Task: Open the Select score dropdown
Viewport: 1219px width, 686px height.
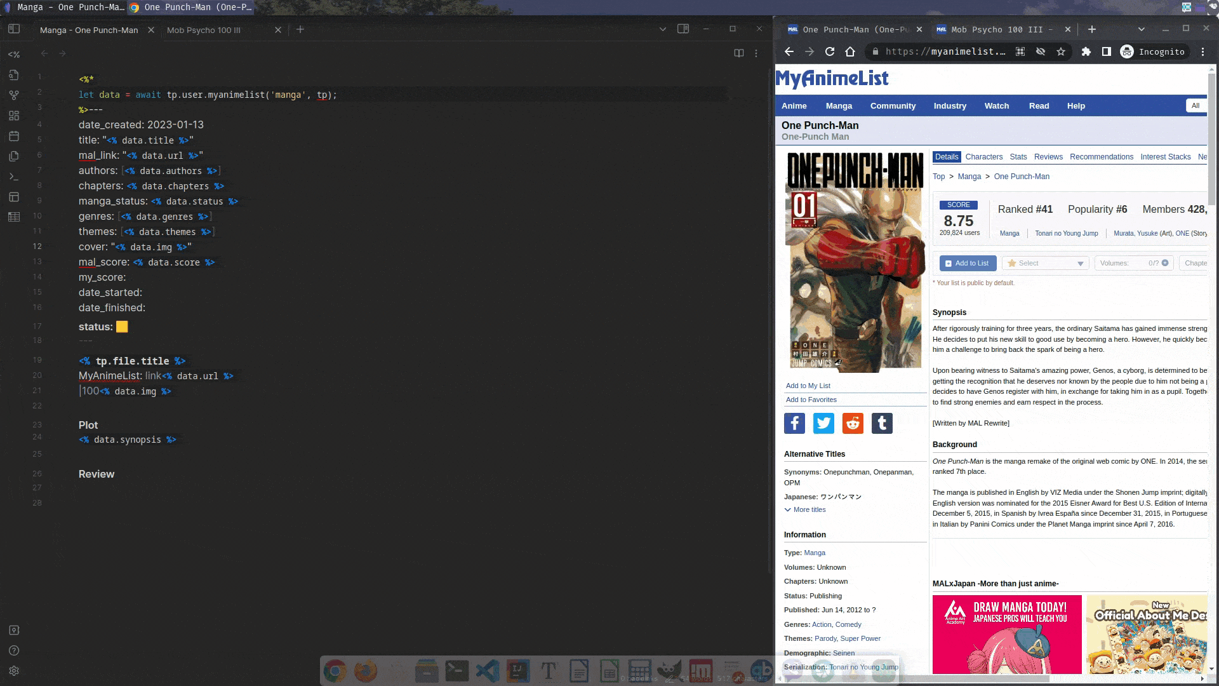Action: [x=1045, y=263]
